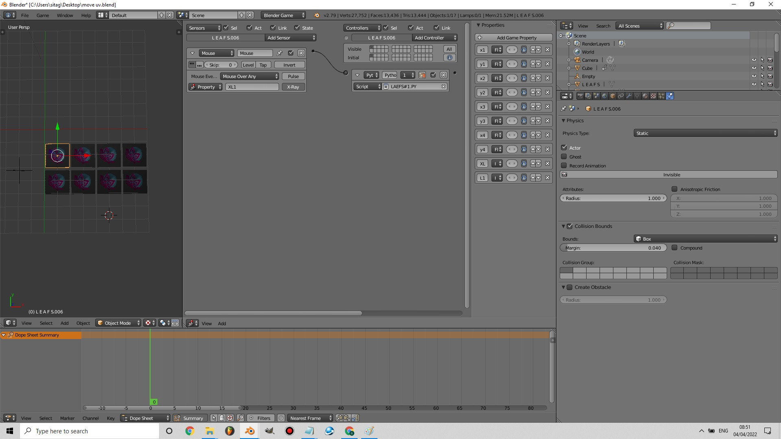781x439 pixels.
Task: Drag the Margin slider in Collision Bounds
Action: click(x=614, y=248)
